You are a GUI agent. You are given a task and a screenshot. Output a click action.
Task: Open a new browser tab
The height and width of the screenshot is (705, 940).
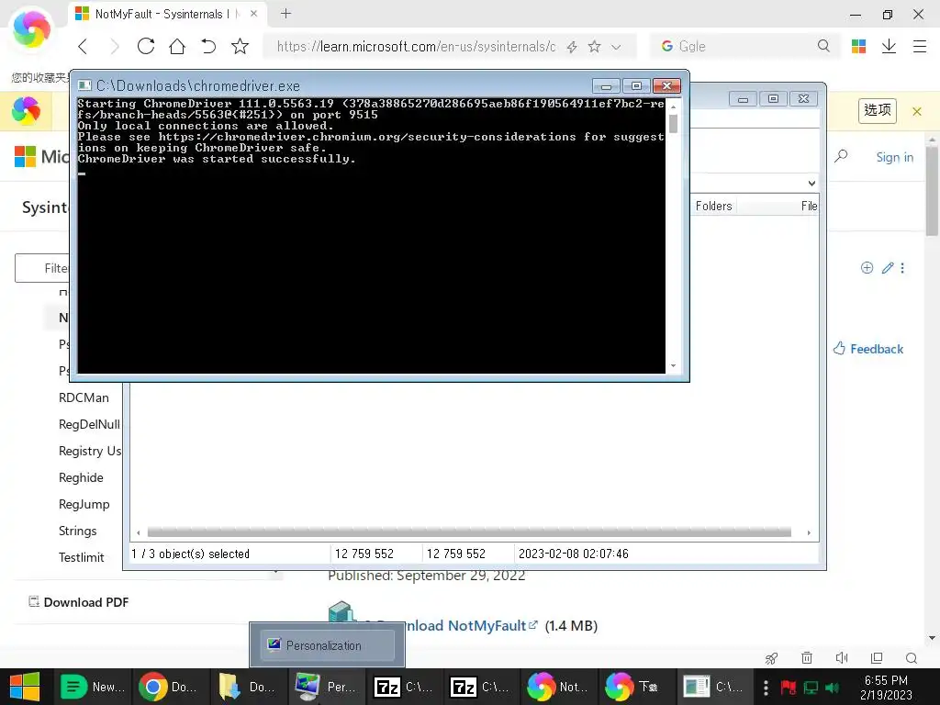(x=286, y=13)
